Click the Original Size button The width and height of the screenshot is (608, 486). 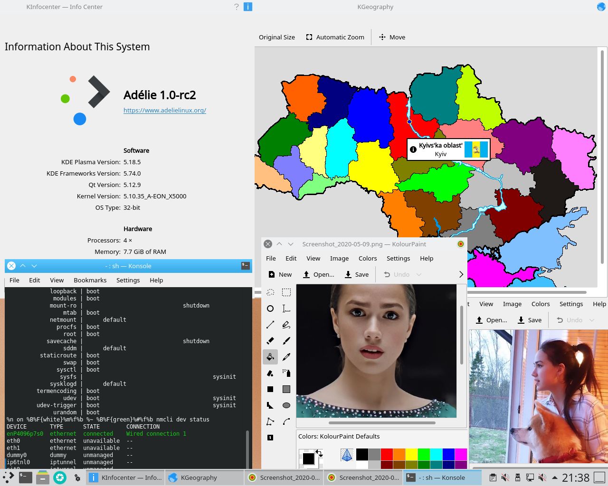(x=276, y=37)
